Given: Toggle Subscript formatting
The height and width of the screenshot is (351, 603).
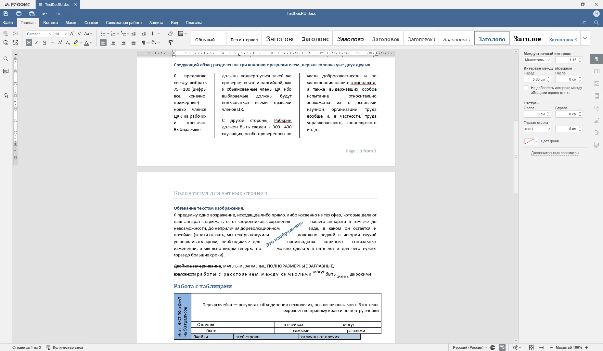Looking at the screenshot, I should 68,43.
